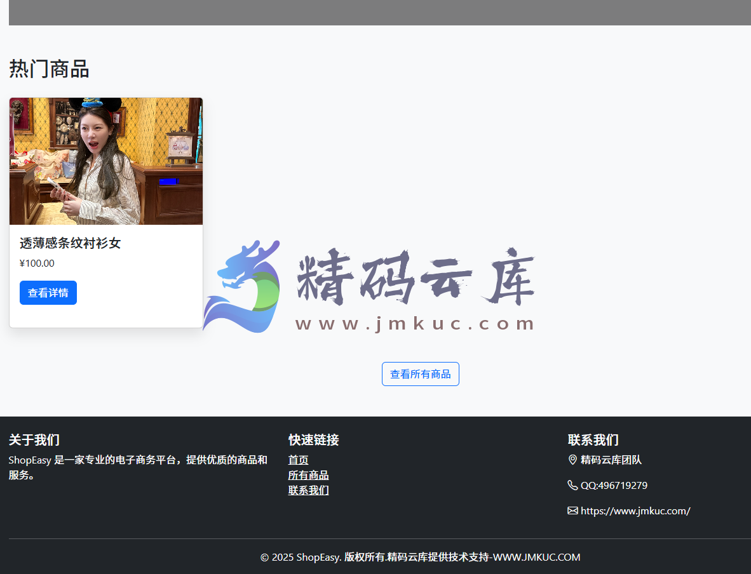
Task: Select the 热门商品 section heading
Action: tap(49, 69)
